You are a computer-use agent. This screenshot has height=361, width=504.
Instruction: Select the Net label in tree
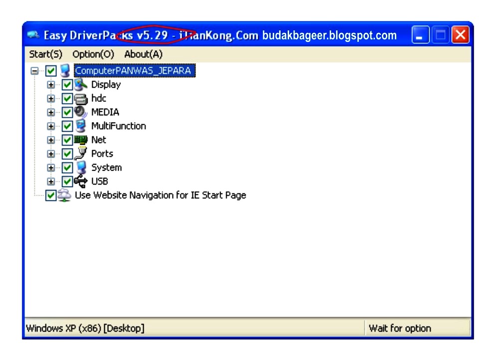coord(99,140)
